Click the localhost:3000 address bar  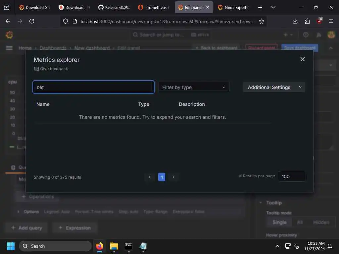(x=167, y=21)
